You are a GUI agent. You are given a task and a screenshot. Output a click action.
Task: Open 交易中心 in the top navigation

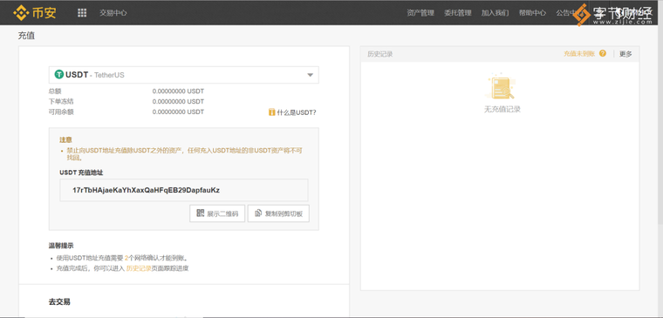pos(113,13)
